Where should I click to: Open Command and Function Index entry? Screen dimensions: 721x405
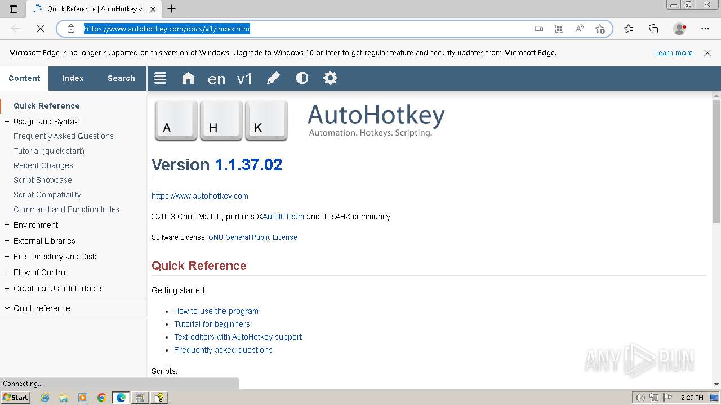66,209
